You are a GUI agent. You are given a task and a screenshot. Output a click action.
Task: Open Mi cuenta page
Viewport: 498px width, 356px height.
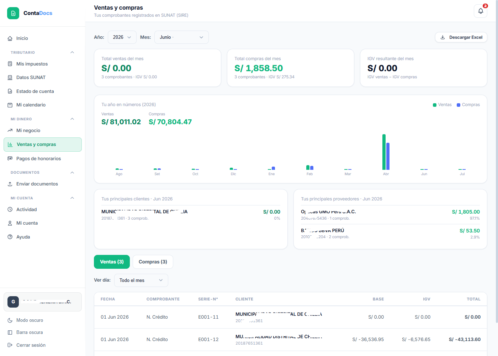tap(43, 223)
